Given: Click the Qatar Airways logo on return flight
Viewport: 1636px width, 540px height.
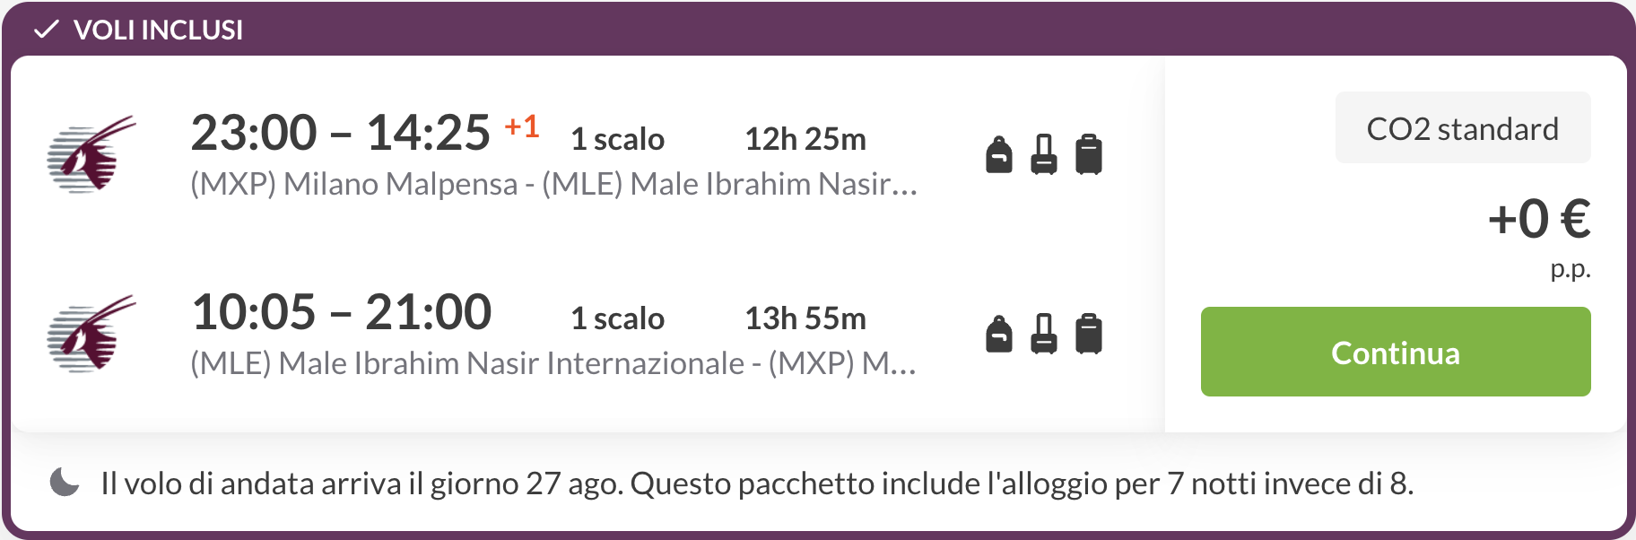Looking at the screenshot, I should (91, 334).
